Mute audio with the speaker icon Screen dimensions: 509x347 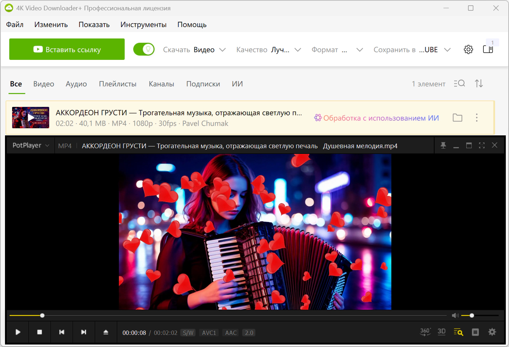(455, 315)
